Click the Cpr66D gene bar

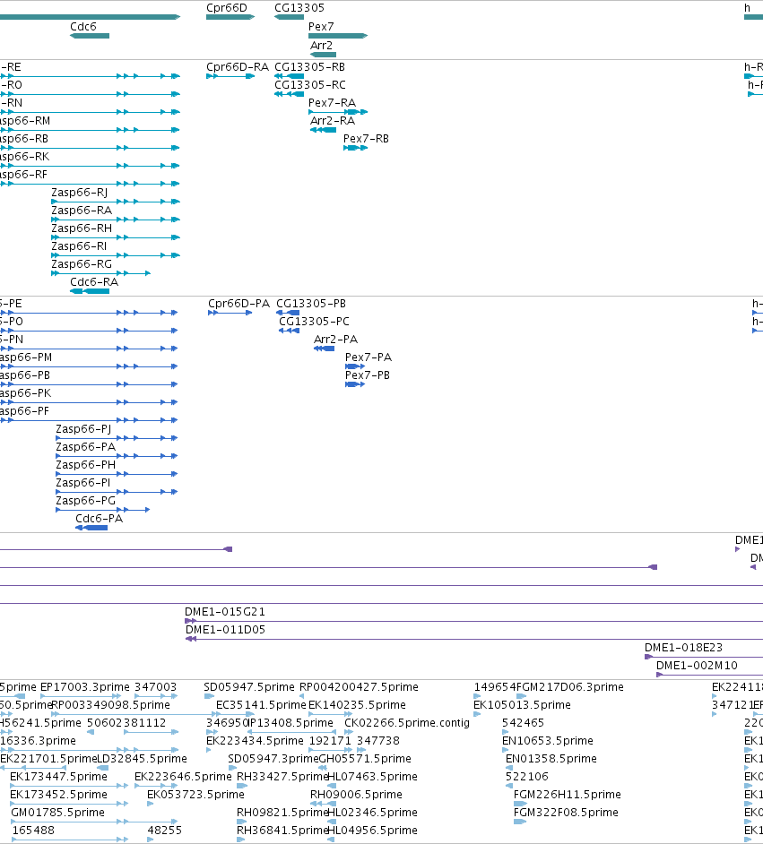tap(230, 17)
